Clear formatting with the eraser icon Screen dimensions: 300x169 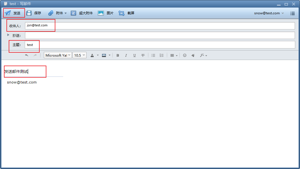click(x=193, y=55)
